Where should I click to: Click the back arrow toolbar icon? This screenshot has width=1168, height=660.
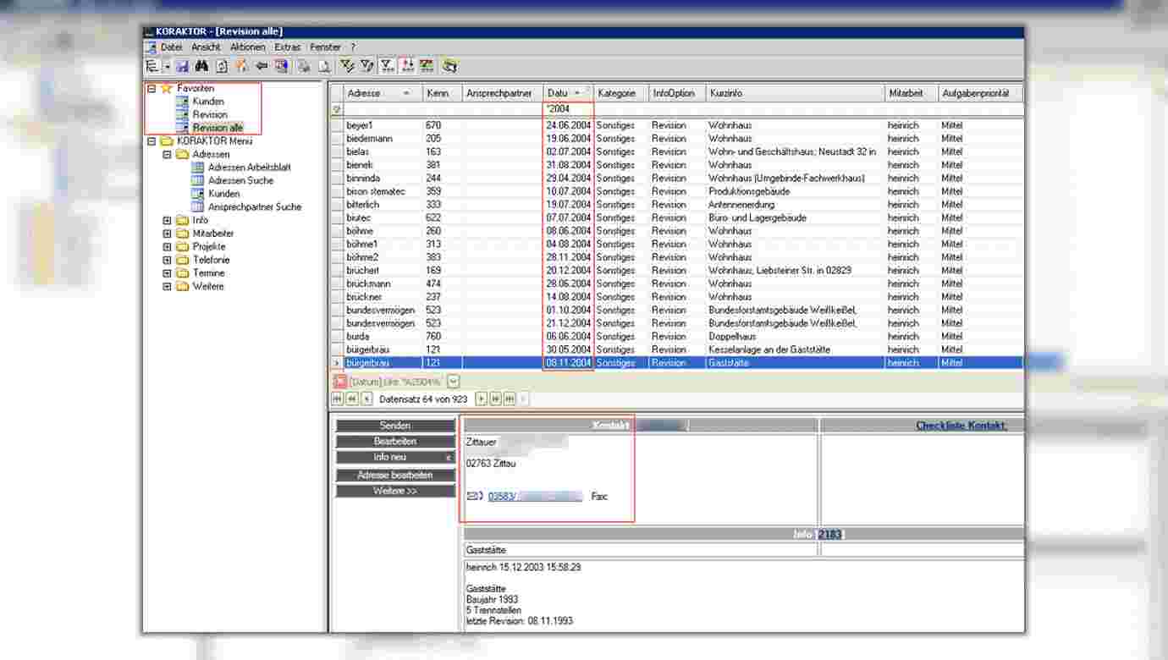262,66
